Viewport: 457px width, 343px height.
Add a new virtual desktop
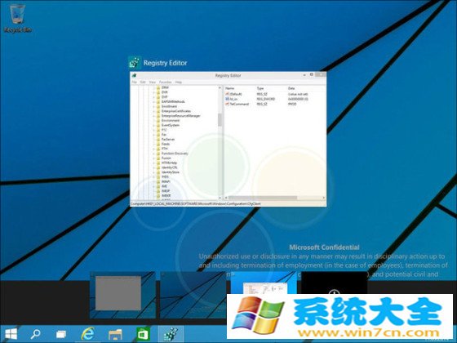click(334, 283)
